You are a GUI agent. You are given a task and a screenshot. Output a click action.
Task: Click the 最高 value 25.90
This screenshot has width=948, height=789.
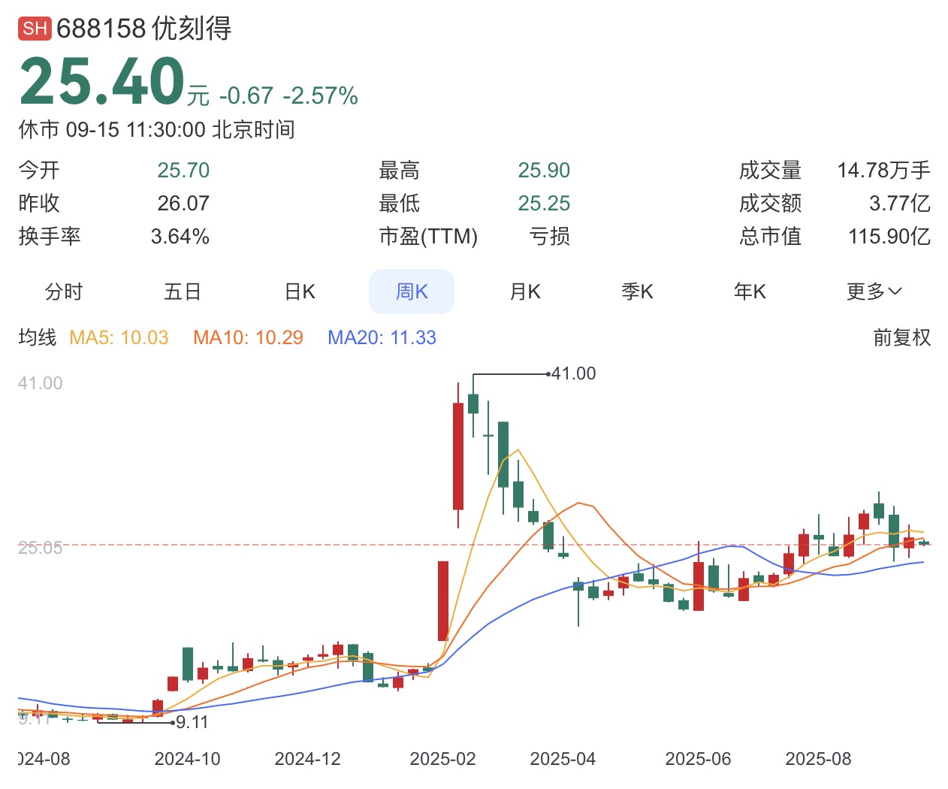pos(544,171)
